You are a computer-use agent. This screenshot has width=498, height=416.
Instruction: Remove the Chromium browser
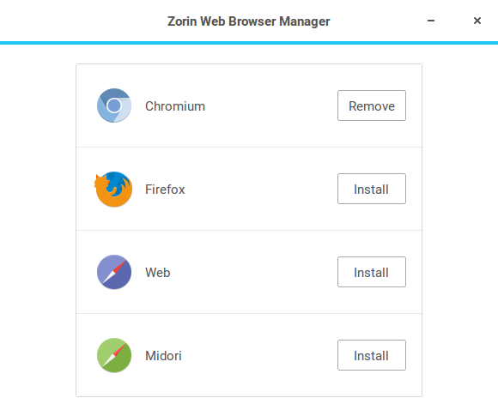click(x=372, y=106)
